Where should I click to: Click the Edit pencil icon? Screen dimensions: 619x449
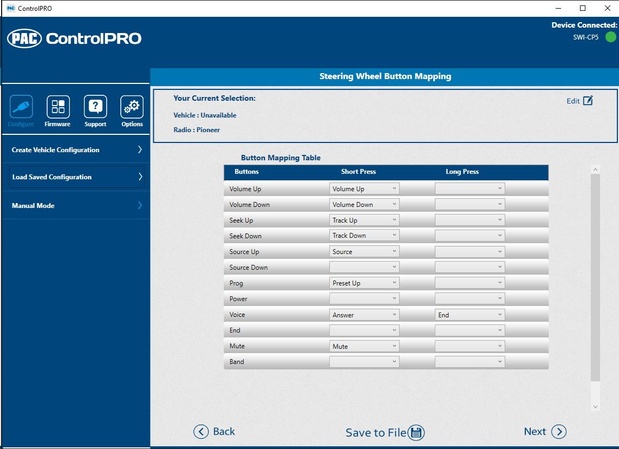(588, 101)
